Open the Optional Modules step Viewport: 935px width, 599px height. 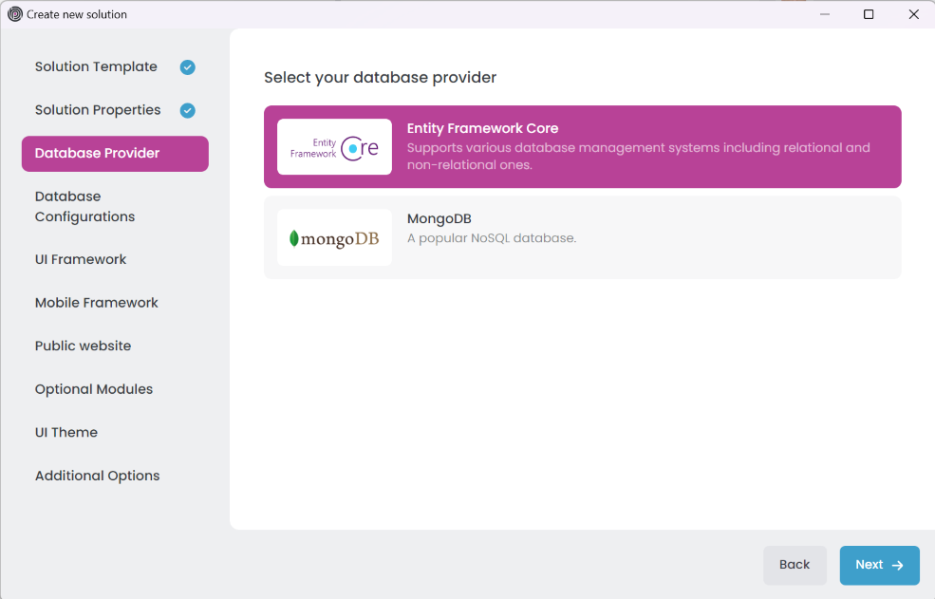click(x=115, y=389)
